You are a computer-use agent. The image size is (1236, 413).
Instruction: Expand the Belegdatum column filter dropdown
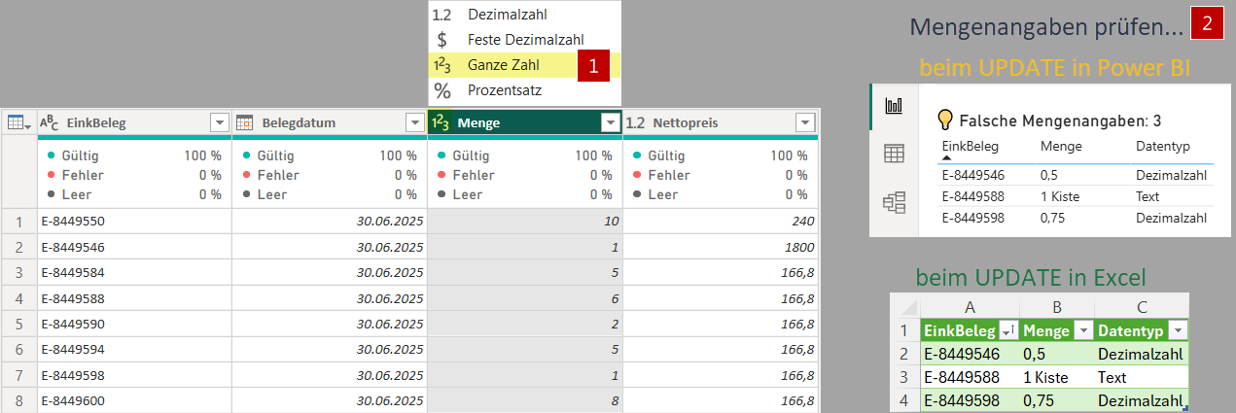[x=415, y=122]
